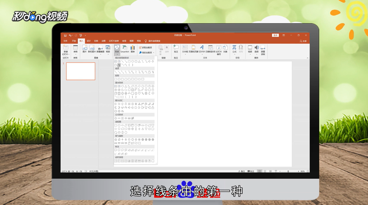Click the Save icon in quick access toolbar
This screenshot has height=205, width=368.
65,35
